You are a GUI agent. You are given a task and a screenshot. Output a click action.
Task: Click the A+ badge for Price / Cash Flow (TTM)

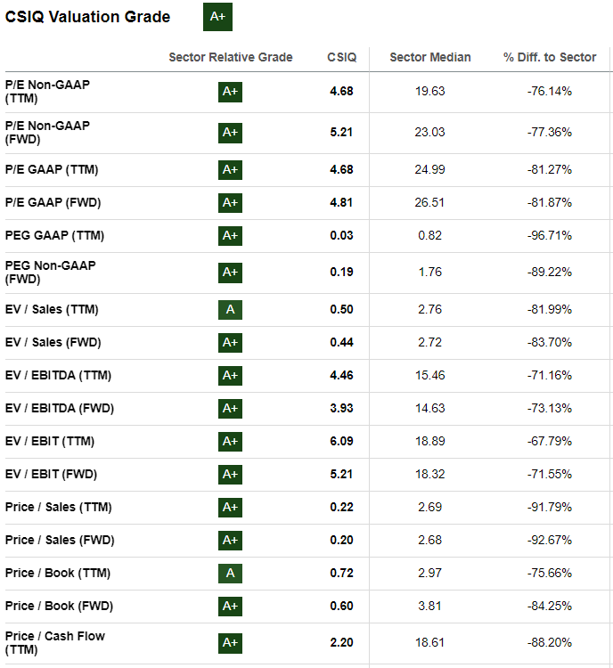coord(230,642)
